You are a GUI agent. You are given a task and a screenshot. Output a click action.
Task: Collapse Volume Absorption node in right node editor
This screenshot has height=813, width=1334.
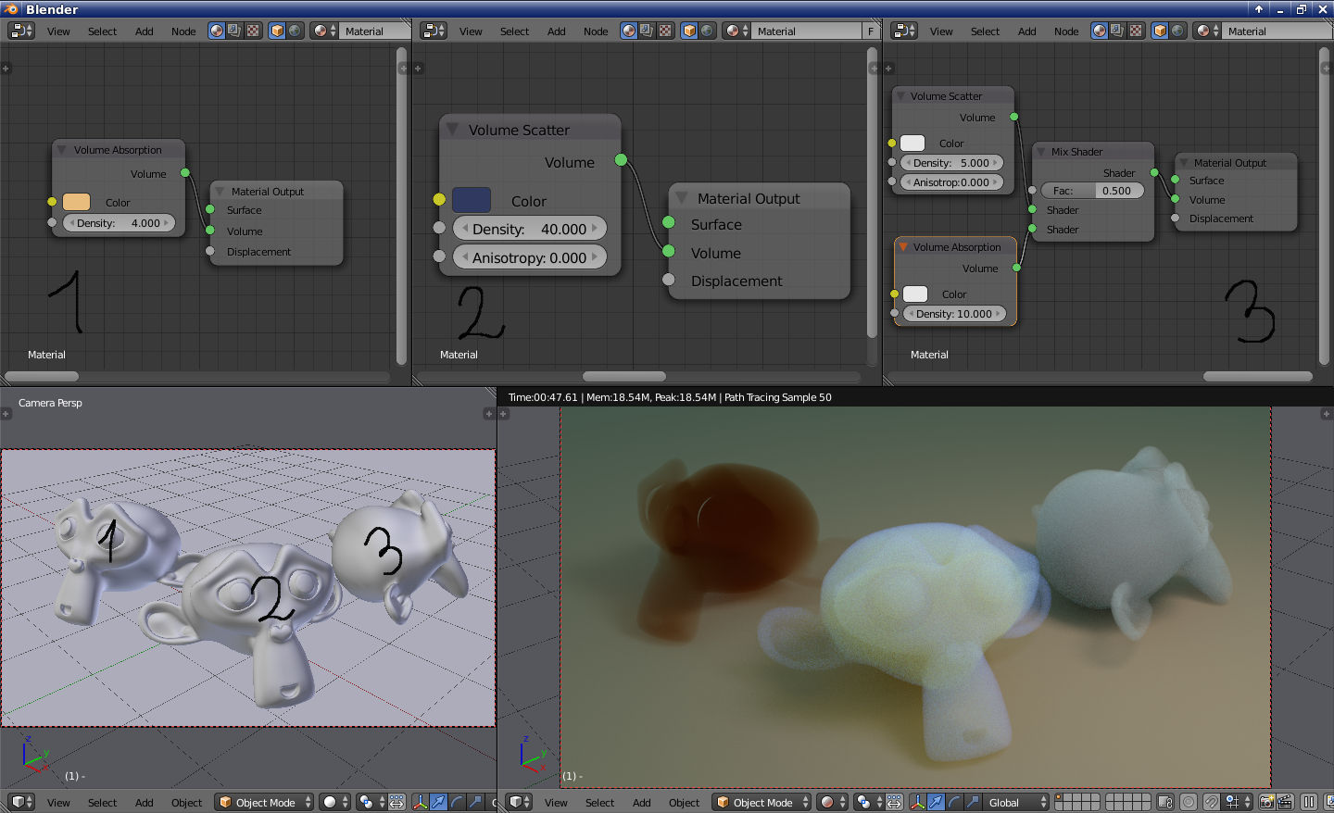(903, 247)
